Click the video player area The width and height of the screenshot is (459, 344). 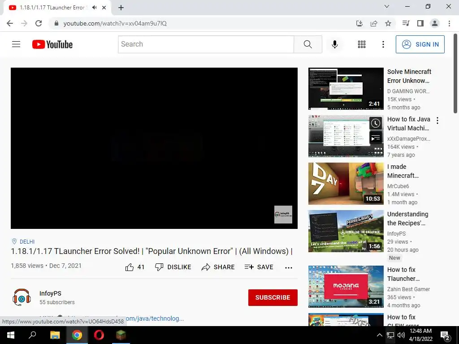pos(154,148)
